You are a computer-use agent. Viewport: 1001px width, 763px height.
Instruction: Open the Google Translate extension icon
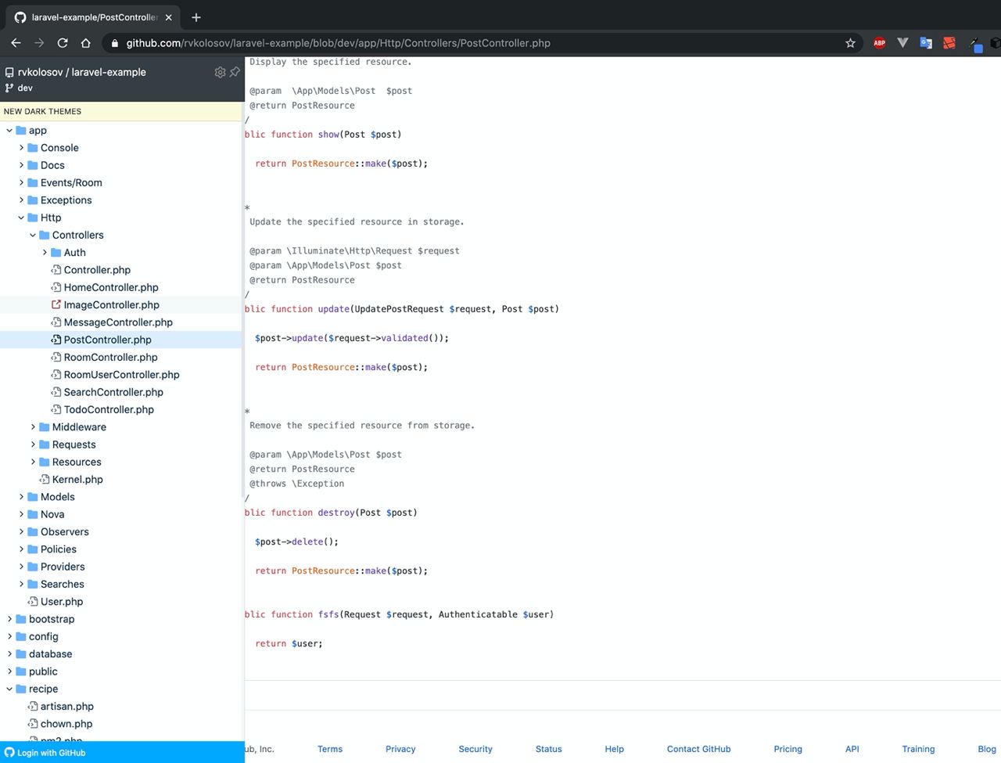[926, 43]
